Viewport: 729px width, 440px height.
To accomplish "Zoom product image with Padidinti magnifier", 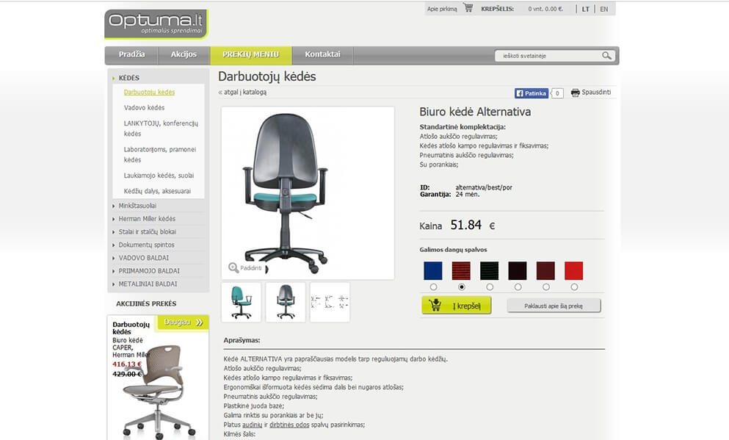I will 233,267.
